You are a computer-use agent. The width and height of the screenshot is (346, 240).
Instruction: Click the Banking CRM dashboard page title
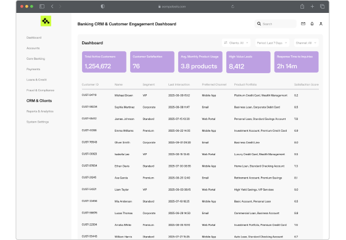(126, 24)
